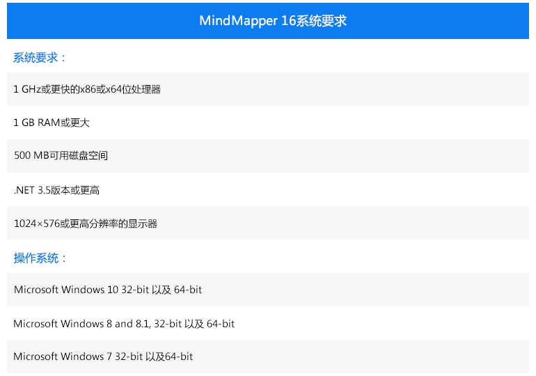
Task: Click the 'Microsoft Windows 8 and 8.1' row
Action: click(268, 323)
